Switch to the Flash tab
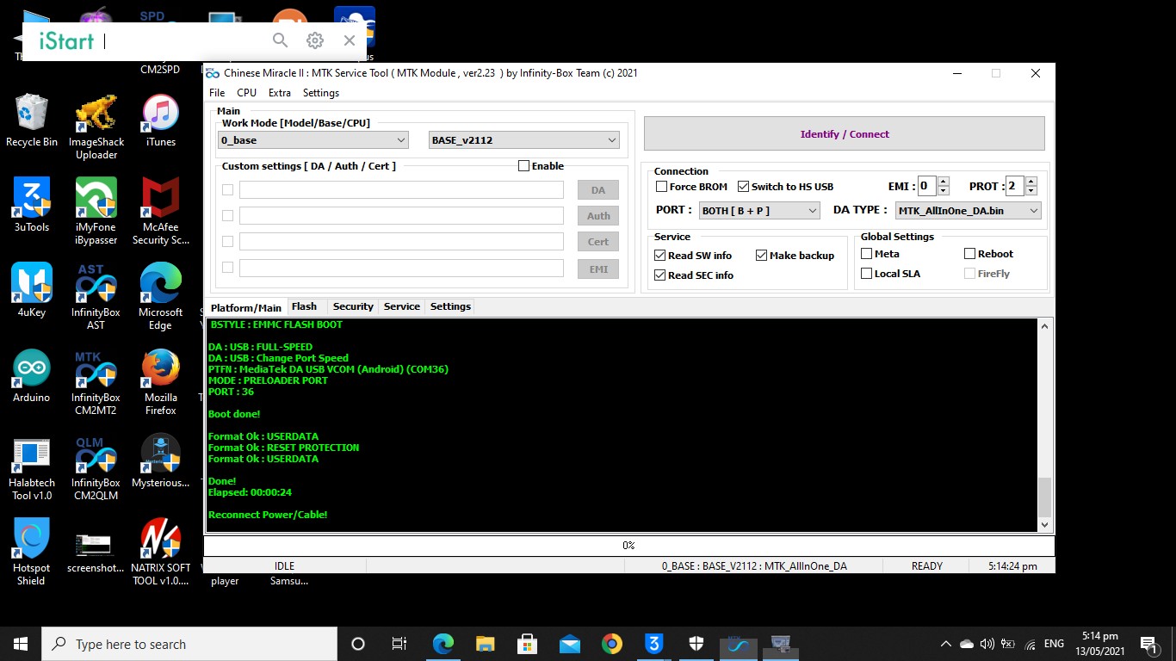The width and height of the screenshot is (1176, 661). (305, 306)
